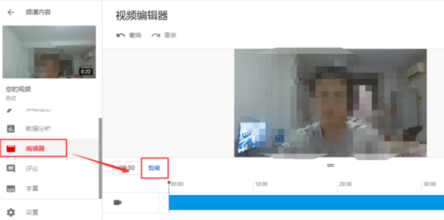Viewport: 444px width, 220px height.
Task: Click the subtitles caption icon
Action: click(x=11, y=189)
